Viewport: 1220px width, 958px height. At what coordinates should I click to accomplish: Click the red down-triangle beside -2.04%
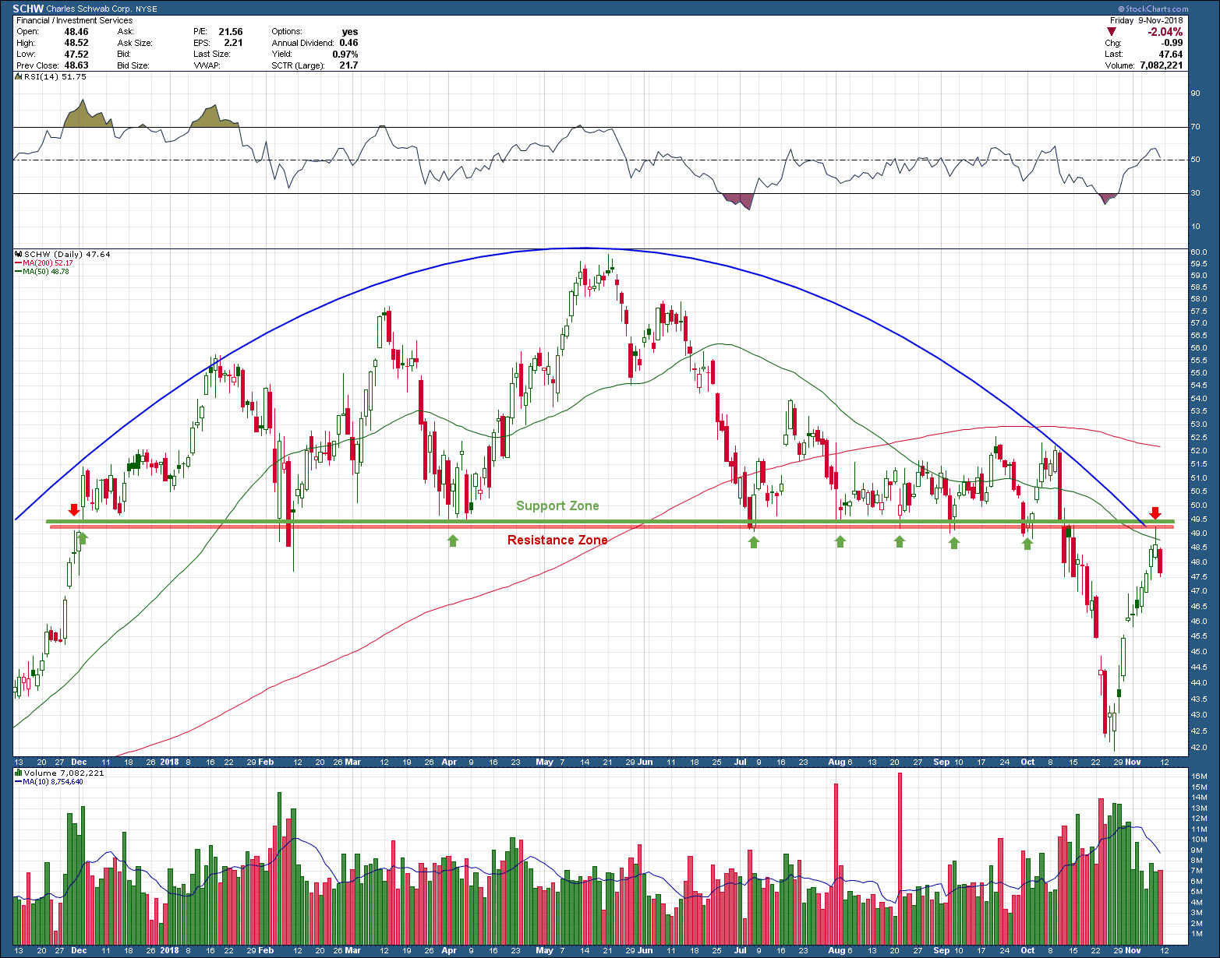click(x=1112, y=32)
